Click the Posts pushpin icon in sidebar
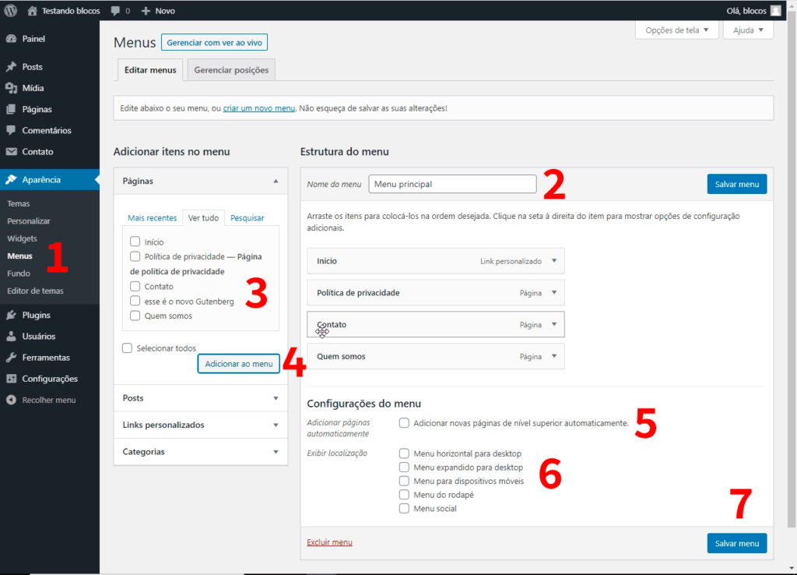This screenshot has height=575, width=797. click(x=11, y=67)
